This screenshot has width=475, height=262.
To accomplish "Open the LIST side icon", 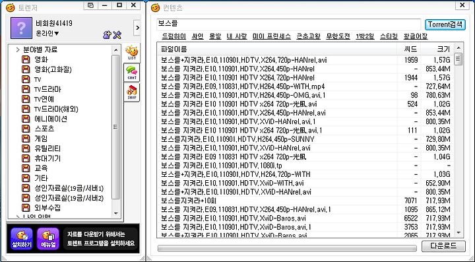I will coord(132,53).
